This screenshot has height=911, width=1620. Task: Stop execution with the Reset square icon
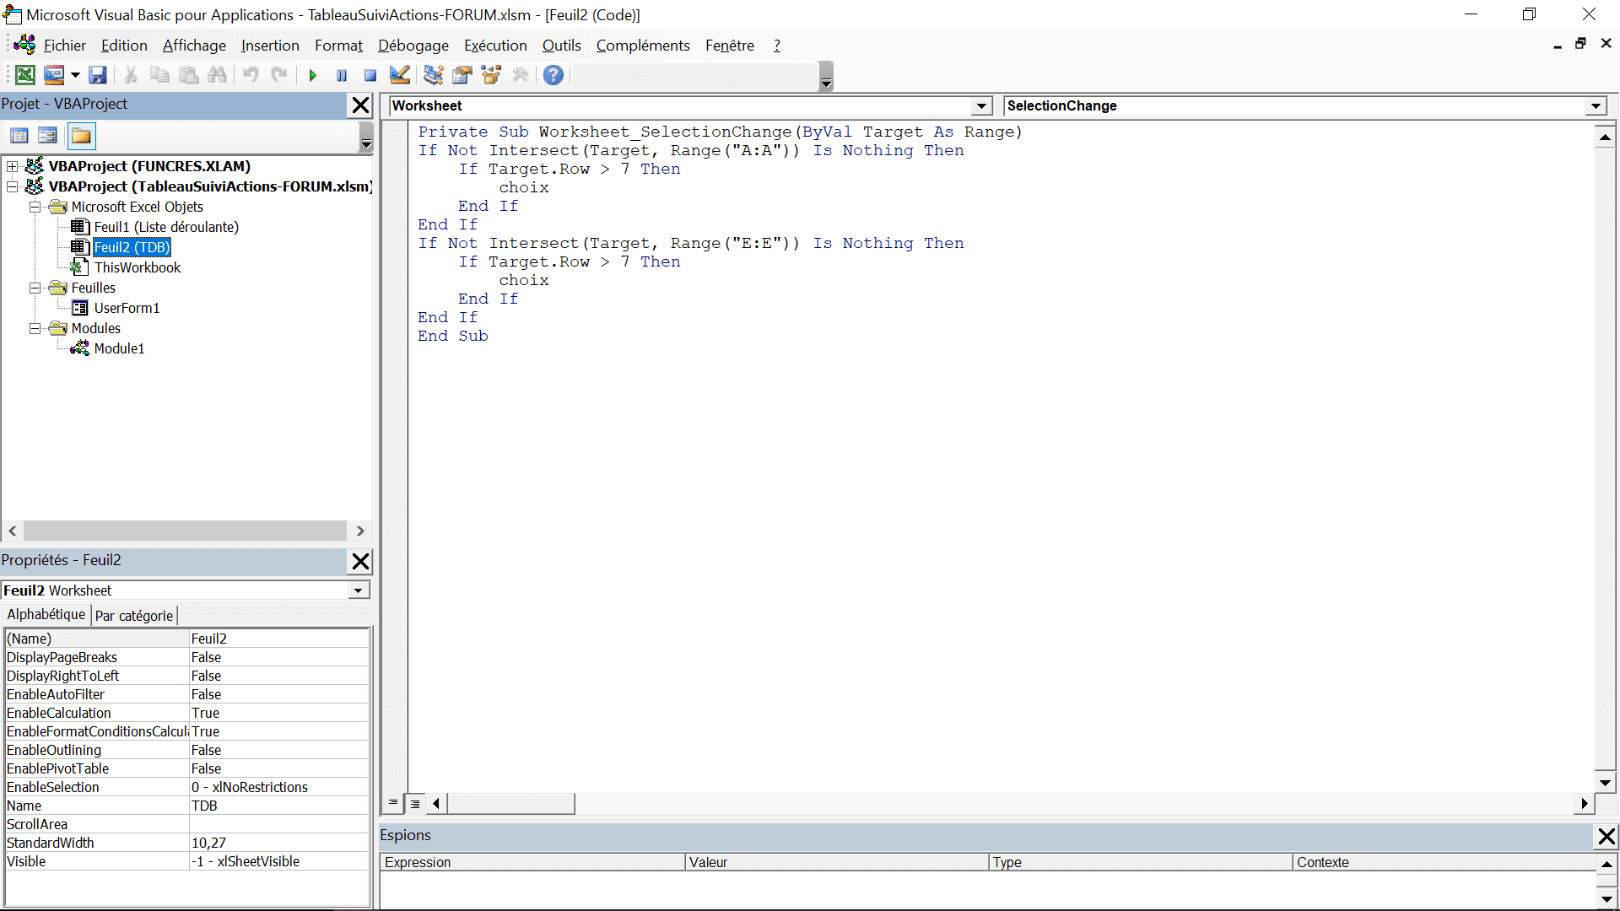pyautogui.click(x=370, y=76)
